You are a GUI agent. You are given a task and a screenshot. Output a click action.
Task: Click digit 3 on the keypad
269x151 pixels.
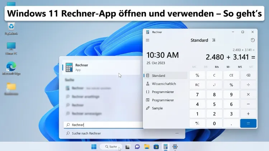(x=231, y=114)
